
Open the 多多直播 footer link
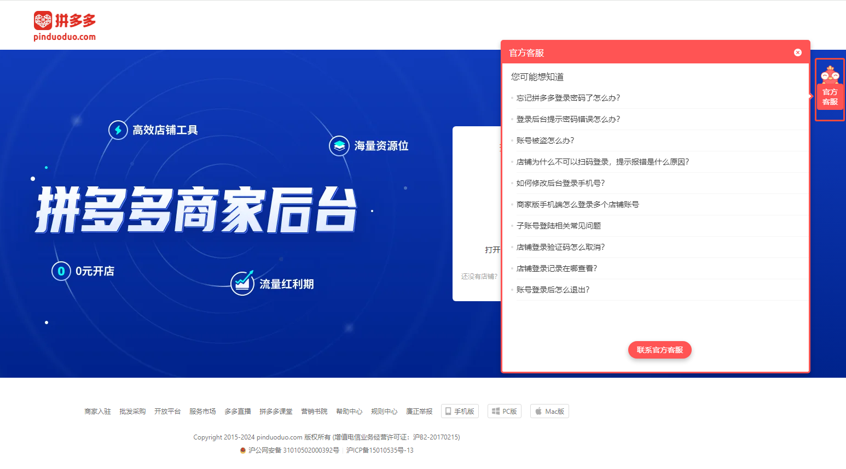[x=237, y=412]
